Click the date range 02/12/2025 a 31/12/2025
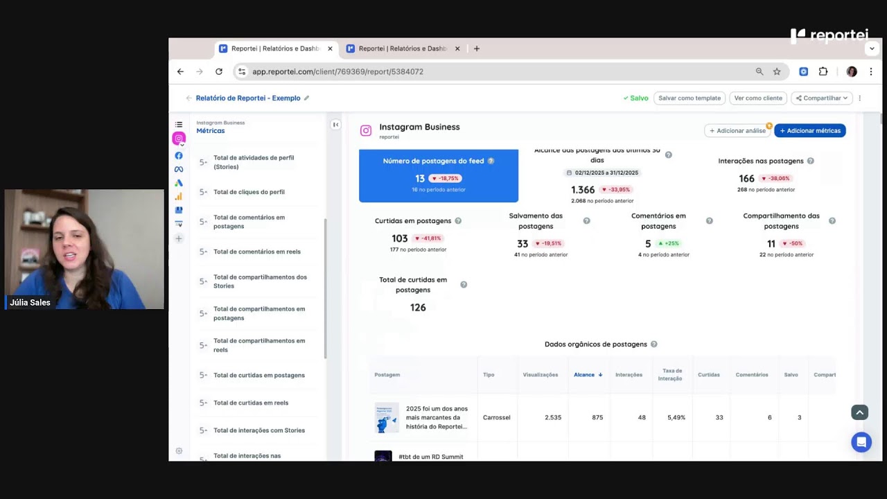Screen dimensions: 887x499 (x=602, y=173)
